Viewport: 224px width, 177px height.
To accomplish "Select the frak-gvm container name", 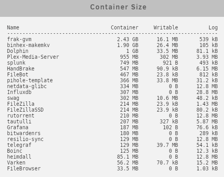I will coord(19,39).
